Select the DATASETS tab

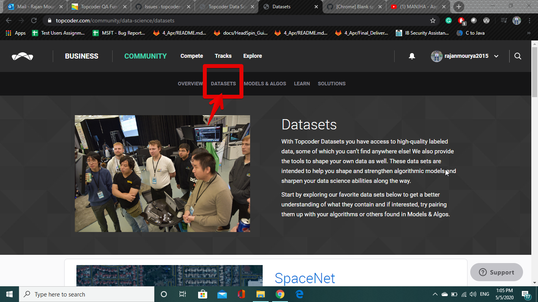click(x=223, y=84)
